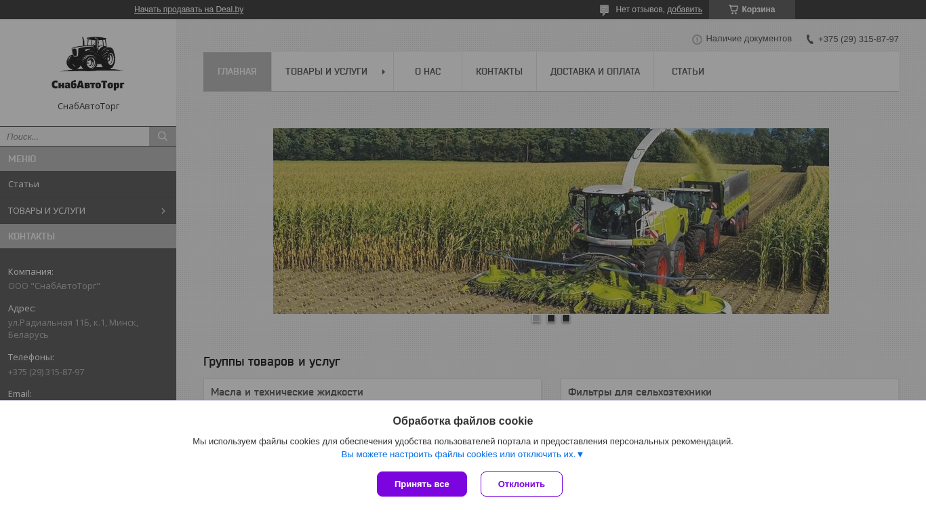
Task: Click the corn harvester banner image
Action: click(551, 221)
